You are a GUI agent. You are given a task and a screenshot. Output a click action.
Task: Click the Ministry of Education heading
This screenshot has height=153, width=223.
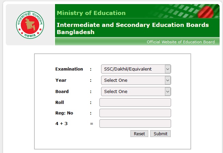click(91, 13)
